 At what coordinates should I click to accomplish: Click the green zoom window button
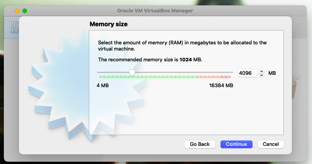coord(25,11)
